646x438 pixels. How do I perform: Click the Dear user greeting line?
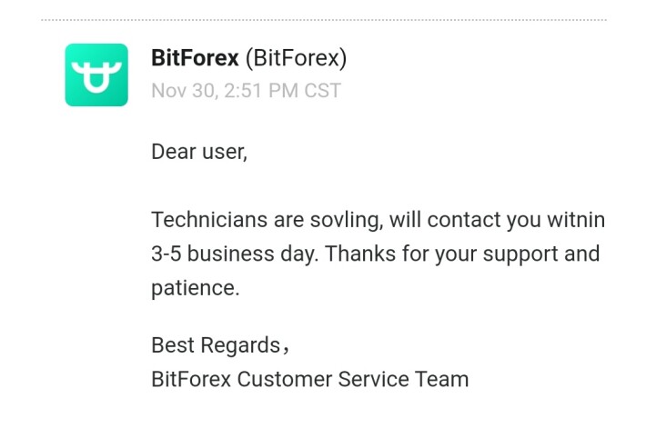199,152
